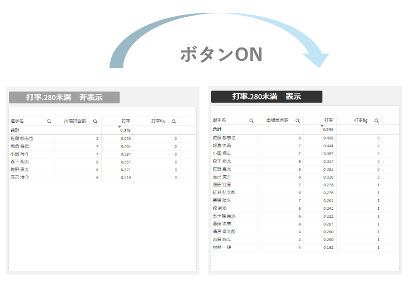
Task: Click 合計 total row in right table
Action: [217, 129]
